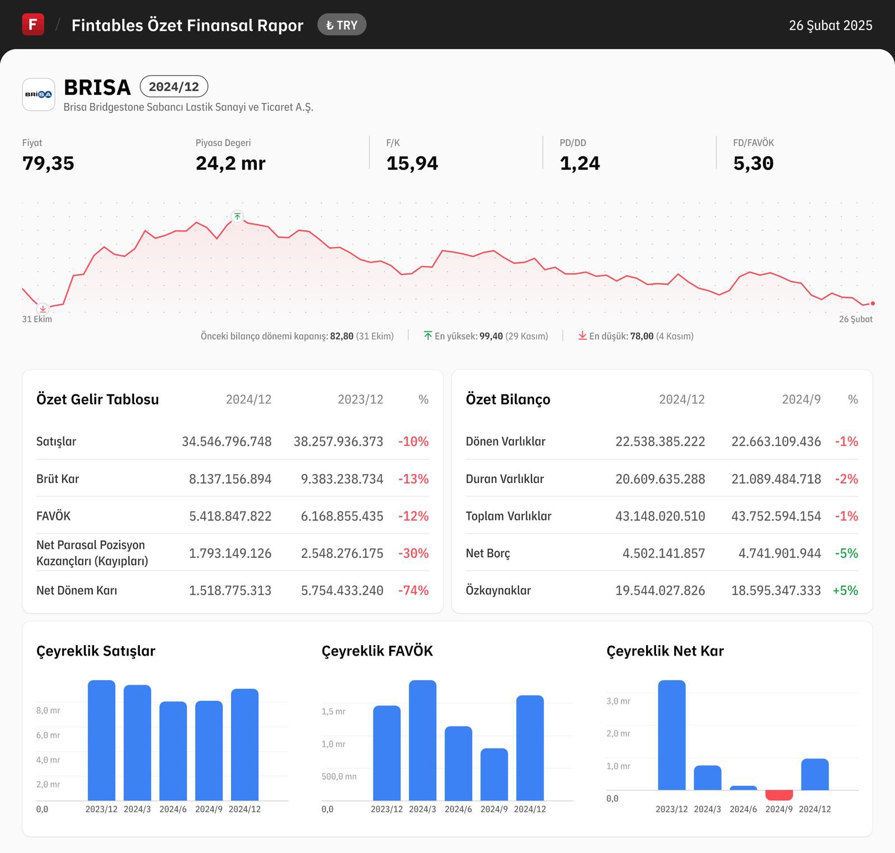Screen dimensions: 895x853
Task: Click the -13% change for Brüt Kar
Action: pos(413,479)
